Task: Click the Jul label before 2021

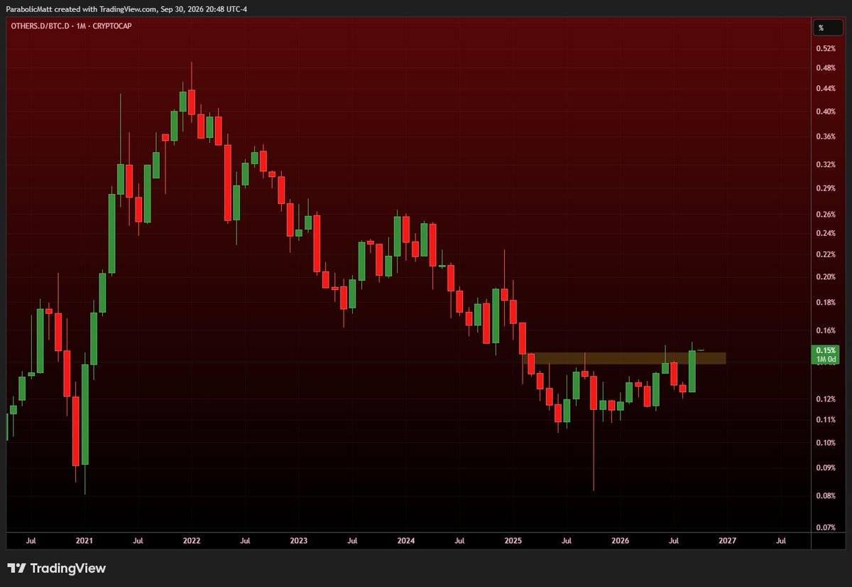Action: pyautogui.click(x=31, y=541)
